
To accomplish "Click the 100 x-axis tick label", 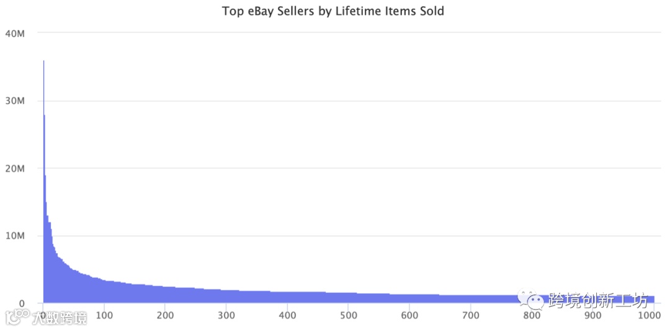I will (104, 316).
